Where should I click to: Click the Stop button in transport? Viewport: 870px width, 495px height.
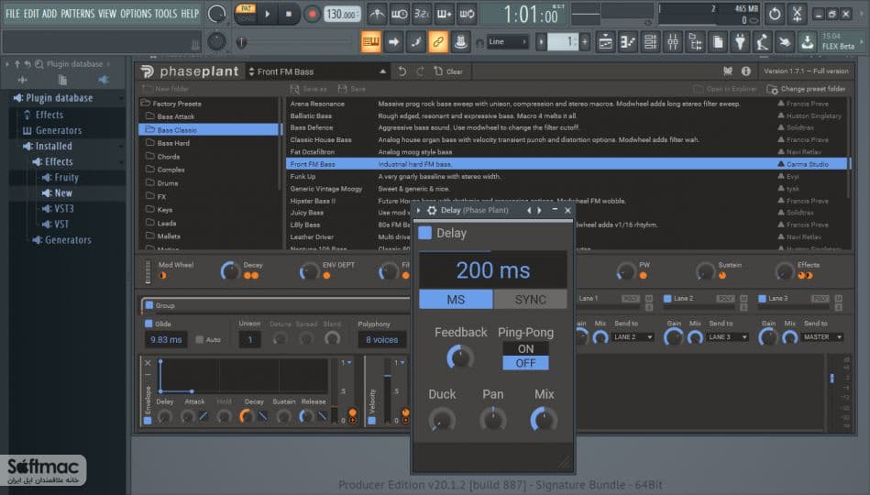289,14
